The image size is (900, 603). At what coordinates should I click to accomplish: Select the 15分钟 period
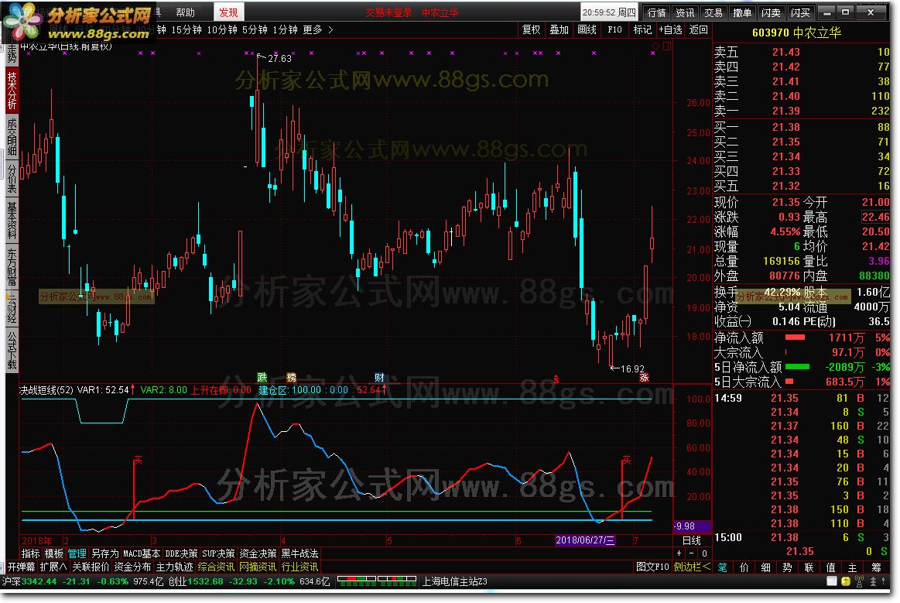click(x=187, y=29)
